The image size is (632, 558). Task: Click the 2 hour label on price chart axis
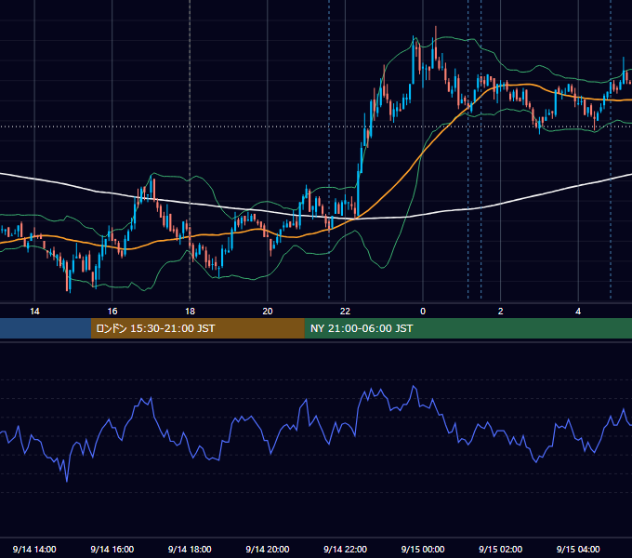point(501,312)
